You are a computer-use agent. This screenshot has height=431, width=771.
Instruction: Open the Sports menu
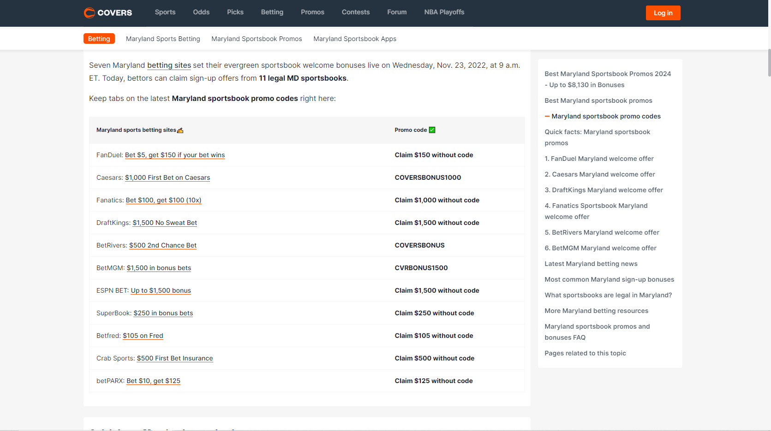click(165, 12)
